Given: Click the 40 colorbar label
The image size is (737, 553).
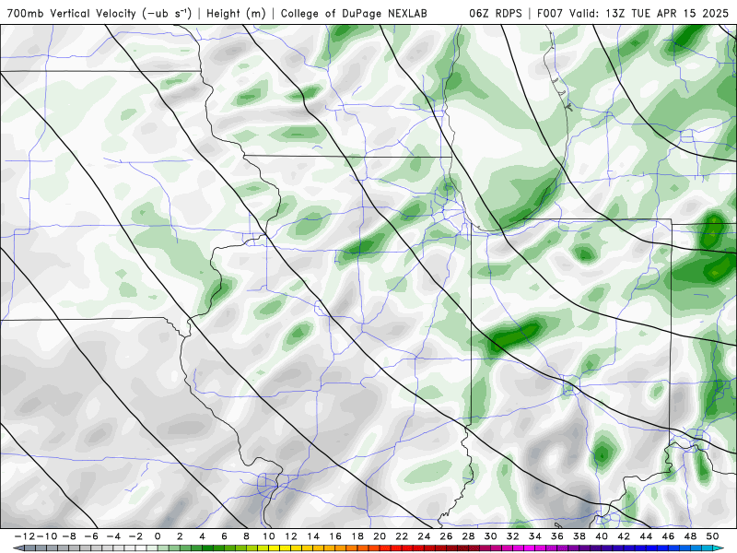Looking at the screenshot, I should (602, 536).
